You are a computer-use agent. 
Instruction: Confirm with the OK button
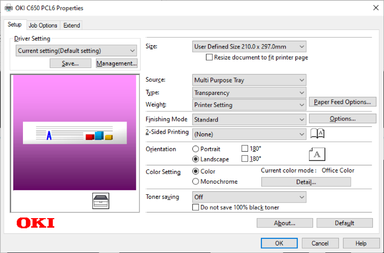(279, 243)
